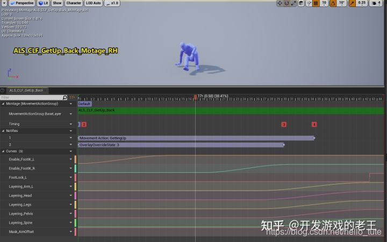Screen dimensions: 387x242
Task: Select timing marker 2
Action: (x=84, y=124)
